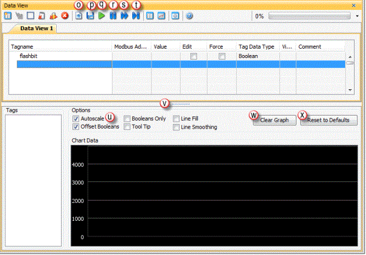Open the toolbar overflow dropdown arrow

pos(357,16)
